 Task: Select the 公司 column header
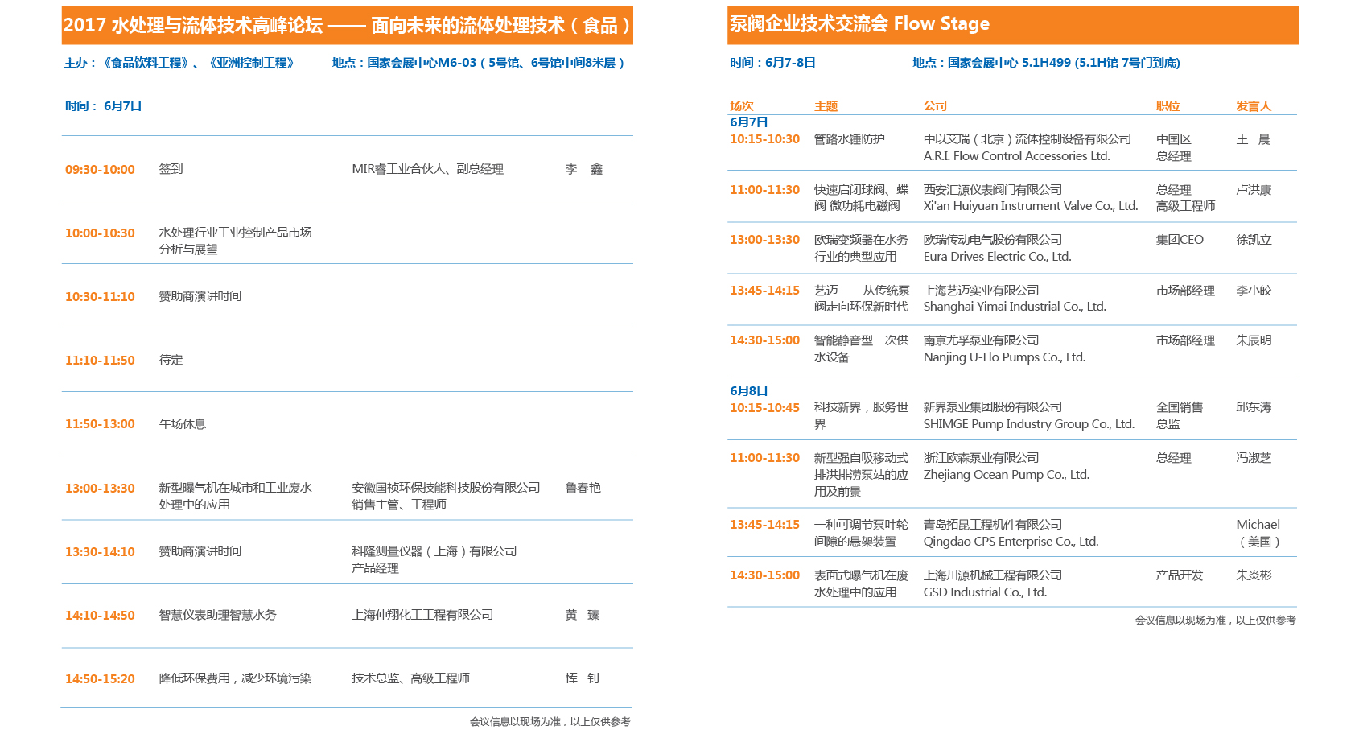(x=935, y=106)
